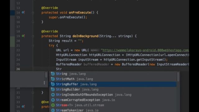The height and width of the screenshot is (112, 199).
Task: Choose StreamTokenizer java.io suggestion
Action: click(x=113, y=110)
